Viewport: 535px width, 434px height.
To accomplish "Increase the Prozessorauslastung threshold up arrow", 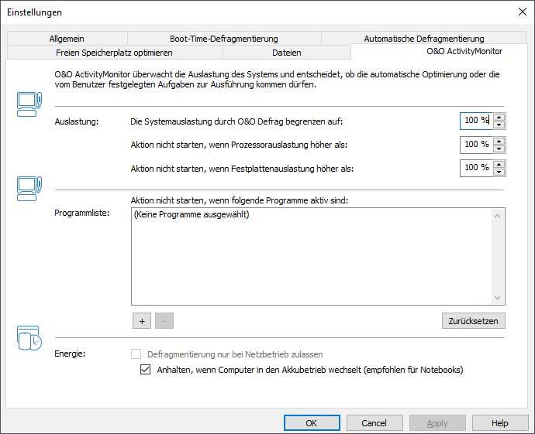I will click(x=499, y=142).
